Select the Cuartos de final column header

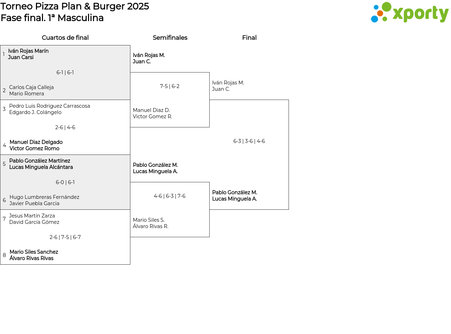(65, 38)
